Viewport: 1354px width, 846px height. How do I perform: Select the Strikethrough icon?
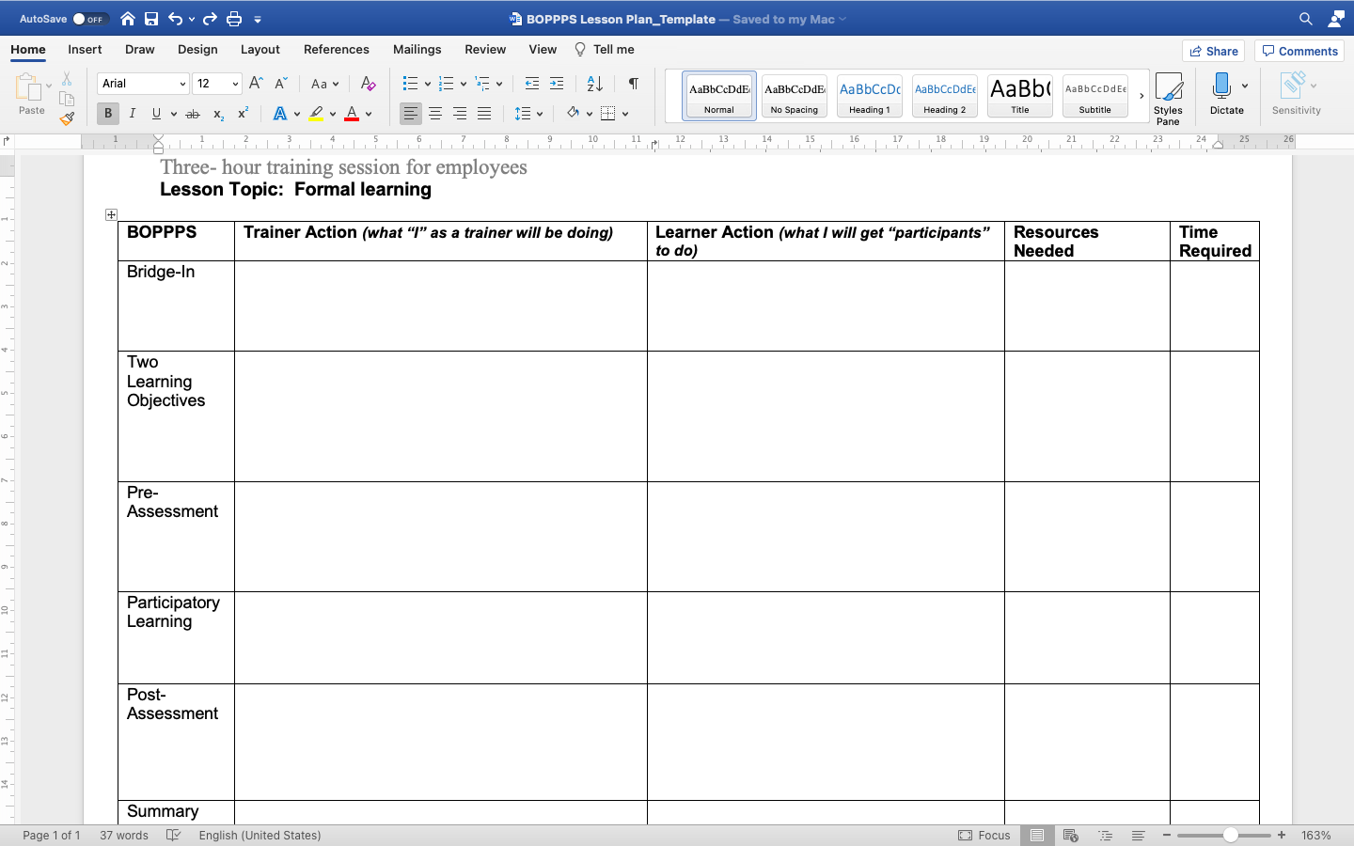pyautogui.click(x=192, y=113)
